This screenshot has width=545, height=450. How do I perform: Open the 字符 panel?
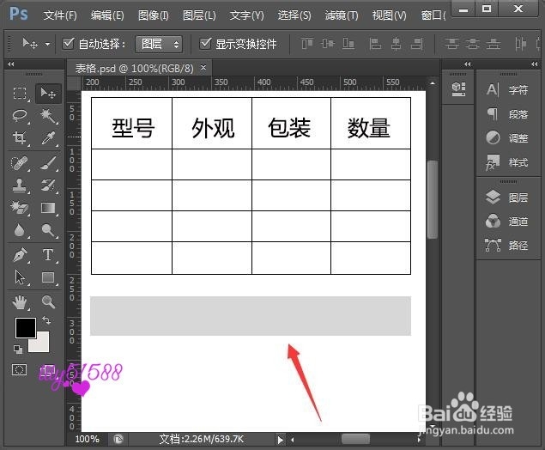click(507, 89)
